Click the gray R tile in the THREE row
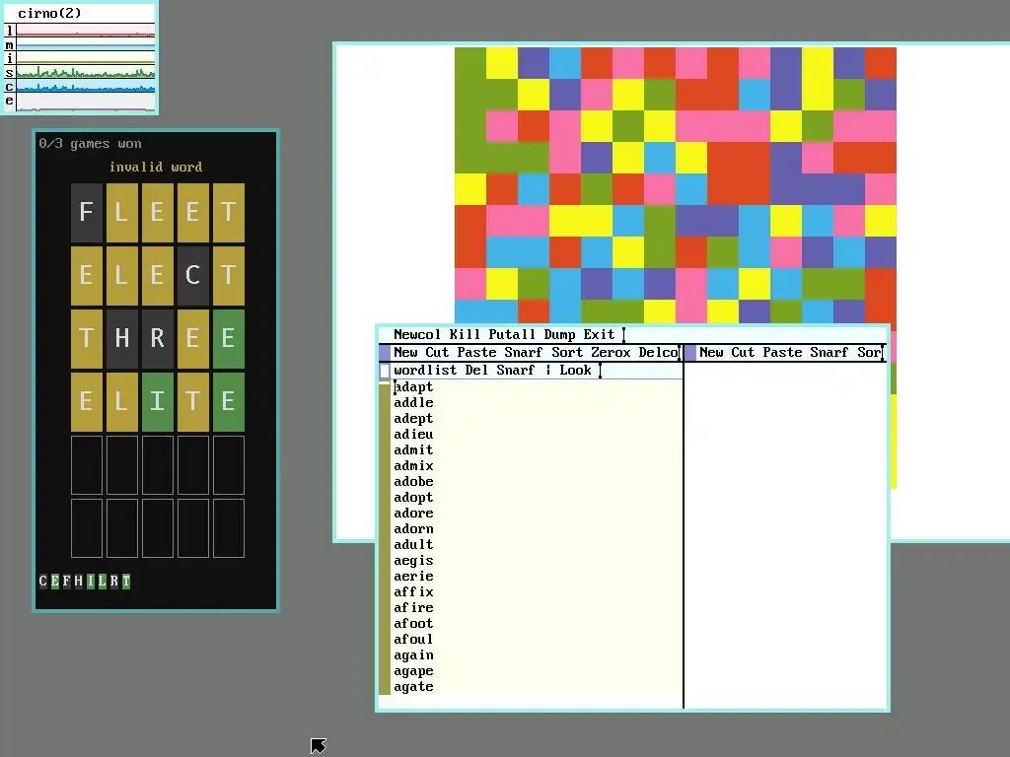Viewport: 1010px width, 757px height. (157, 339)
